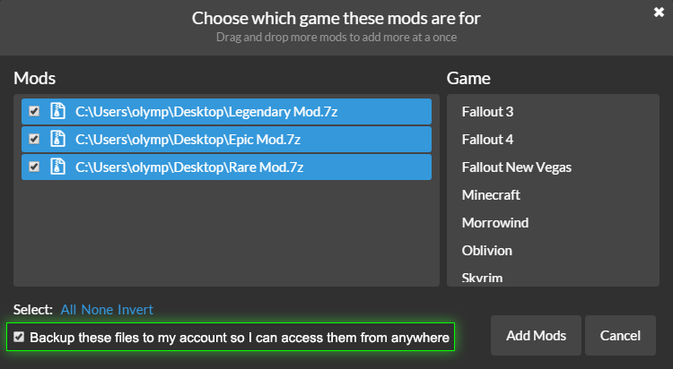
Task: Click the archive icon beside Epic Mod.7z
Action: point(58,139)
